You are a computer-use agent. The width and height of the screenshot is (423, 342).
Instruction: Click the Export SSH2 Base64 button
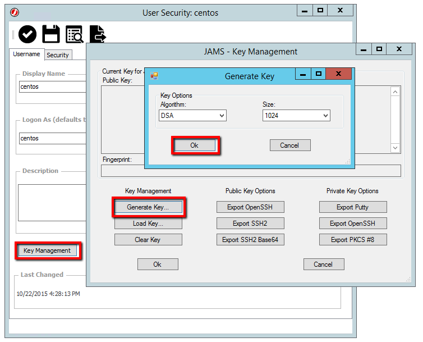pos(250,240)
